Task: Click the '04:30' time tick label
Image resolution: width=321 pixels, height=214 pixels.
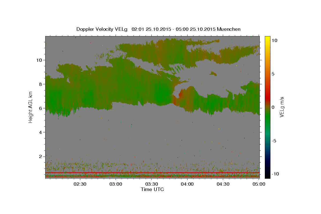Action: [223, 184]
